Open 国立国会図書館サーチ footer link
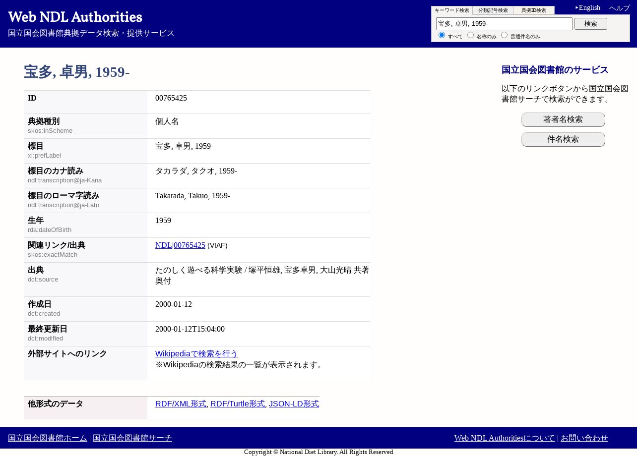The image size is (637, 456). 132,438
